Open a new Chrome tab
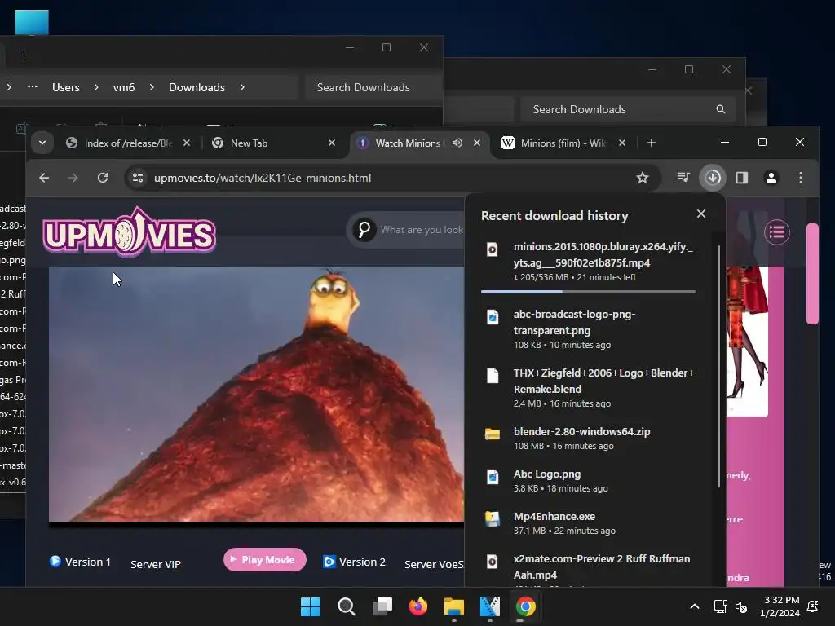Image resolution: width=835 pixels, height=626 pixels. (x=652, y=143)
